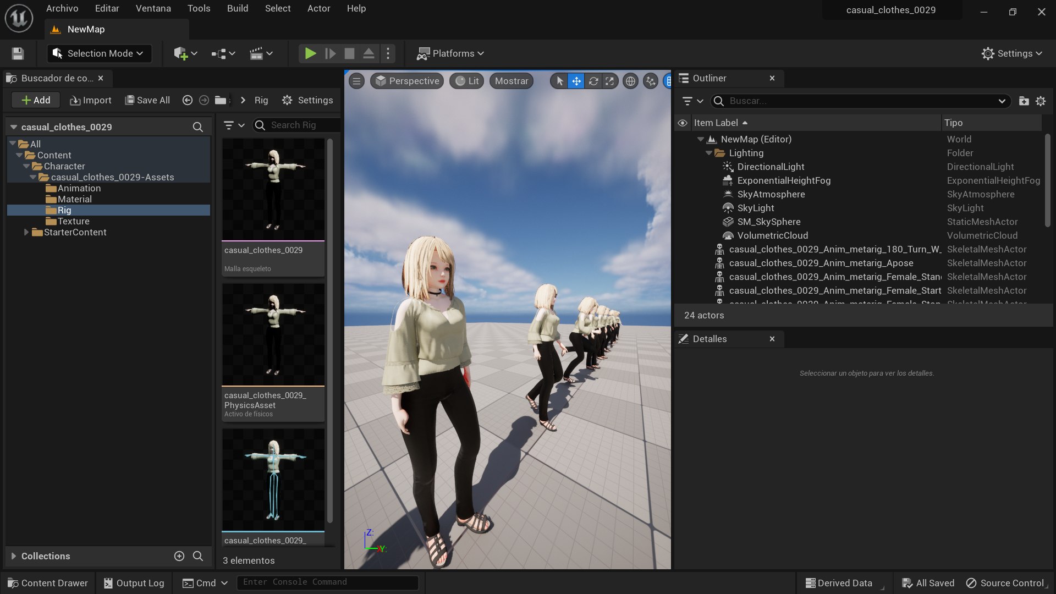Expand the Outliner search options chevron
Viewport: 1056px width, 594px height.
(x=1002, y=101)
